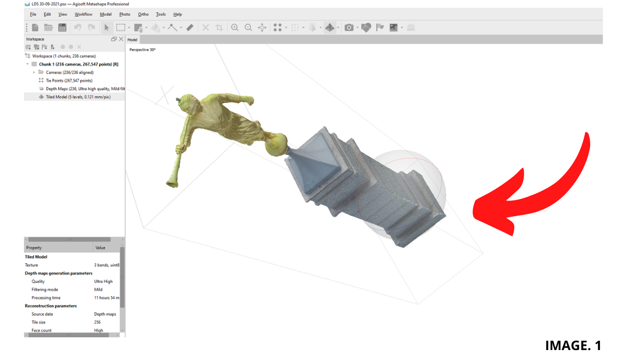Switch to the Model view tab

click(132, 40)
